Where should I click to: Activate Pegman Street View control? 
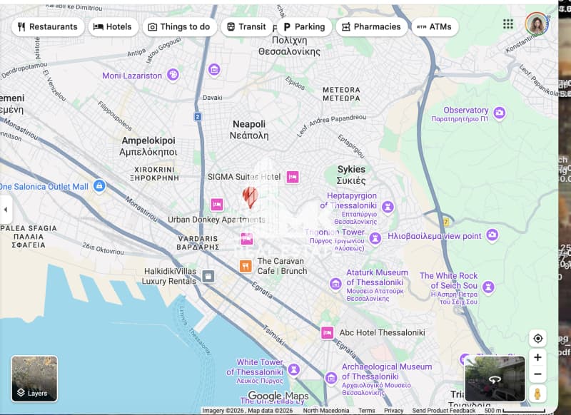click(537, 394)
